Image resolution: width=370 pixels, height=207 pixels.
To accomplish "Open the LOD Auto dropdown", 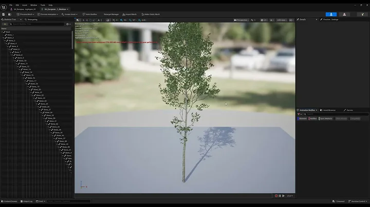I will click(282, 20).
